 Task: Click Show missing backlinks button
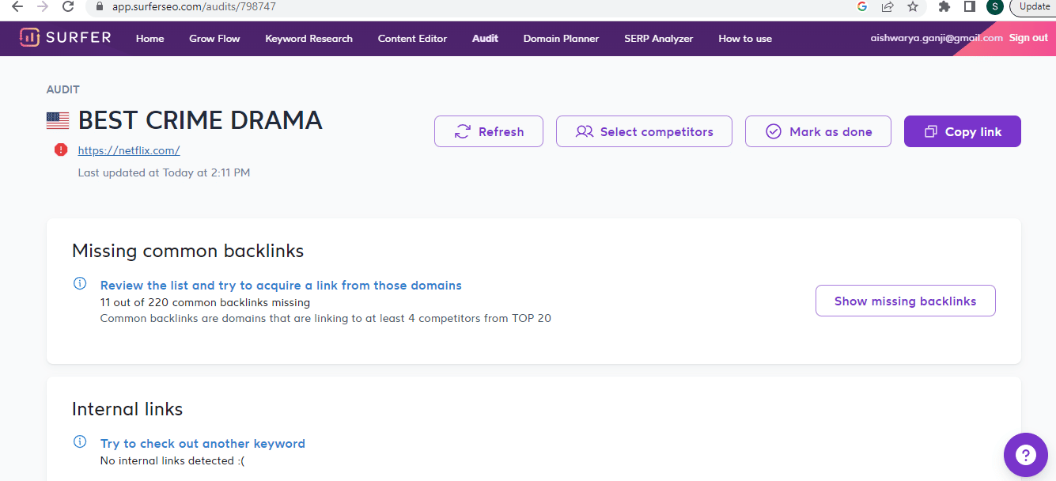[906, 301]
